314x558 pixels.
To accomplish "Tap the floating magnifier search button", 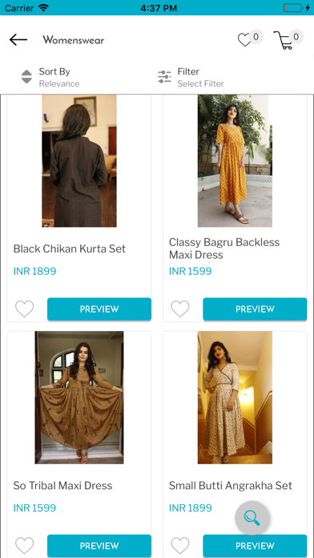I will click(x=252, y=518).
